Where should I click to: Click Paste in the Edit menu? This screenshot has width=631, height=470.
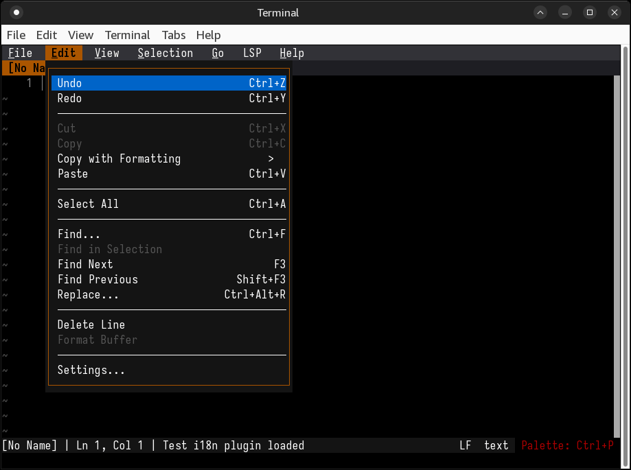(x=168, y=174)
